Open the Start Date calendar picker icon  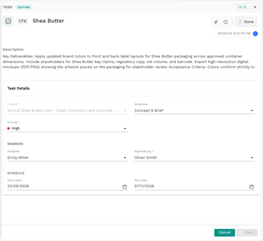tap(124, 187)
